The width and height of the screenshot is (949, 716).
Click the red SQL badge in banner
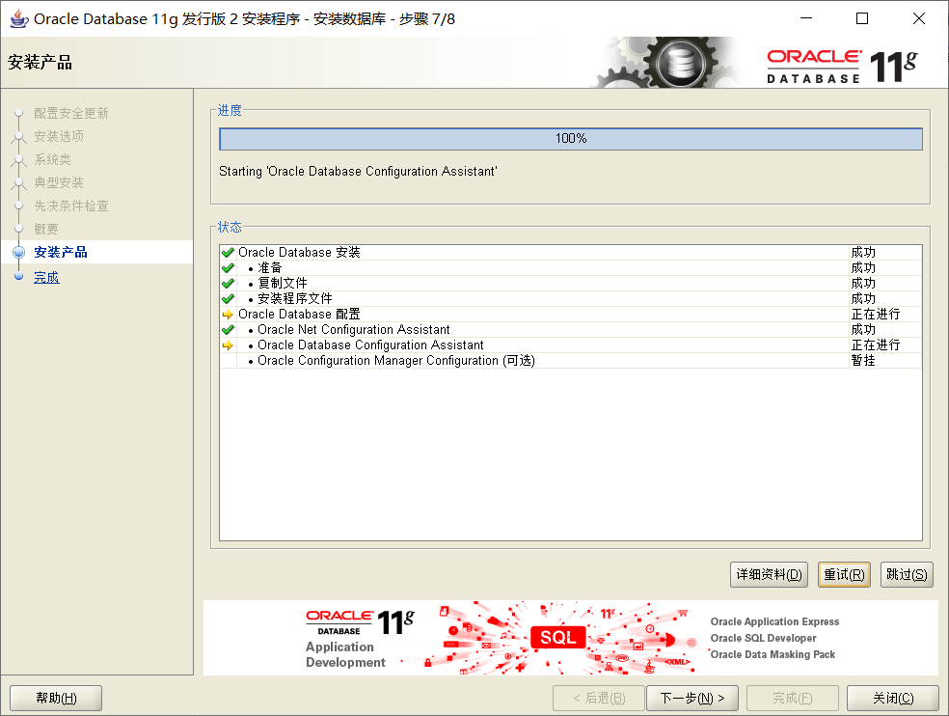(x=558, y=637)
